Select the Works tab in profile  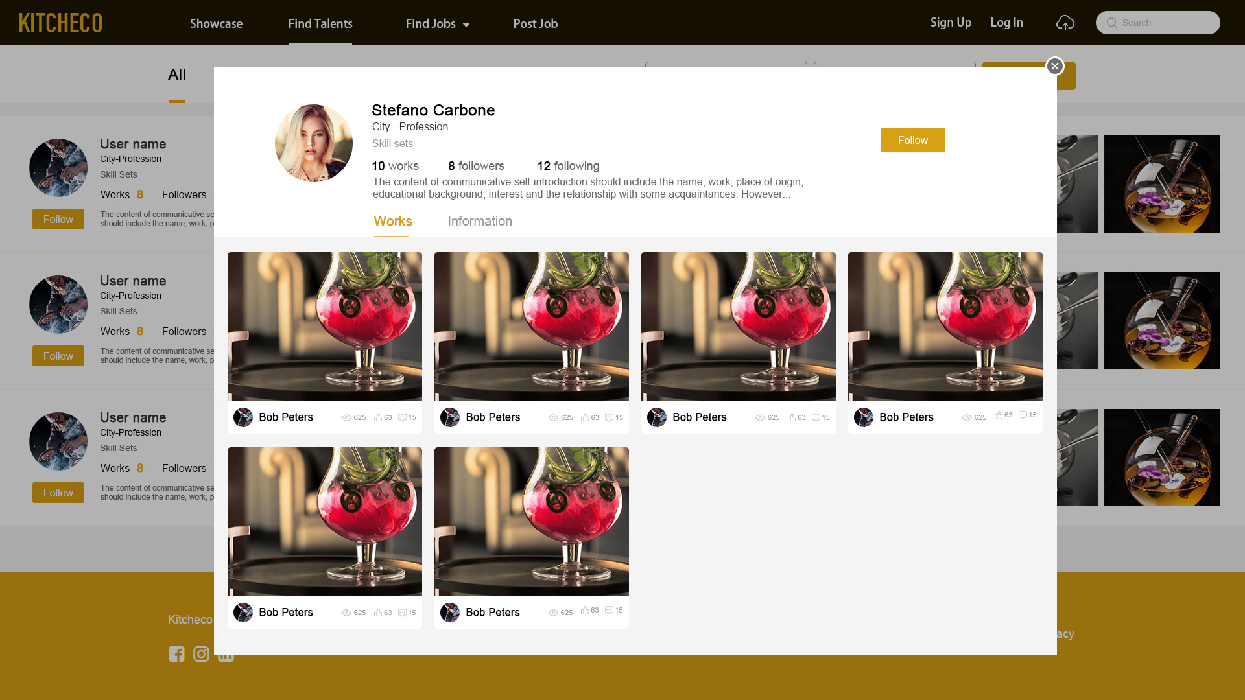click(393, 222)
